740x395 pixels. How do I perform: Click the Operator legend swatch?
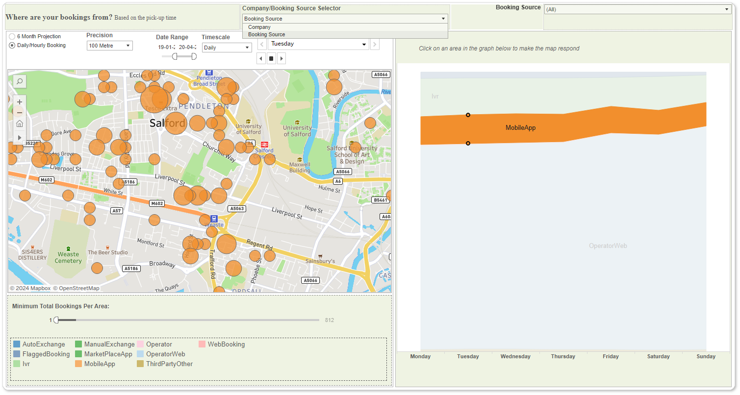coord(140,345)
